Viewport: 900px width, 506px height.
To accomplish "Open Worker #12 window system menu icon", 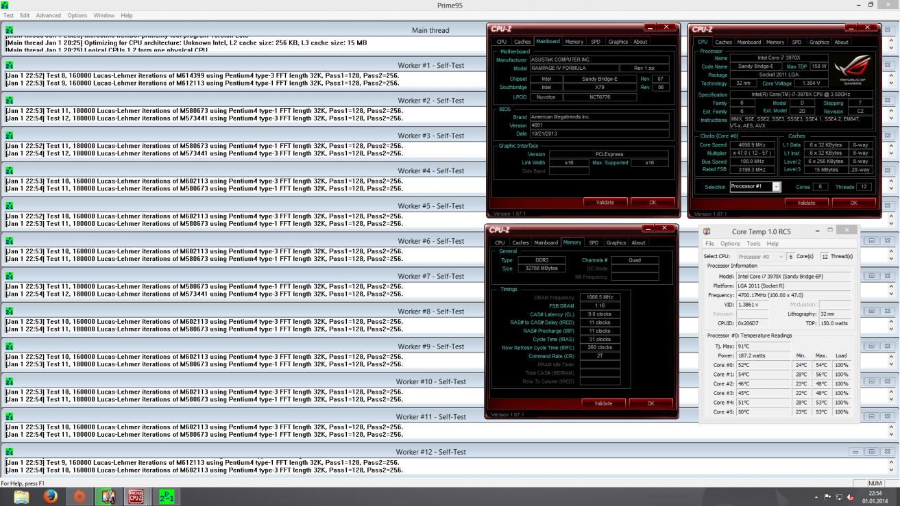I will point(10,452).
